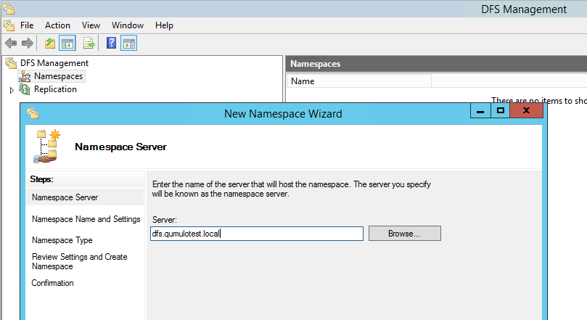Click the Name column header
587x320 pixels.
pyautogui.click(x=358, y=81)
